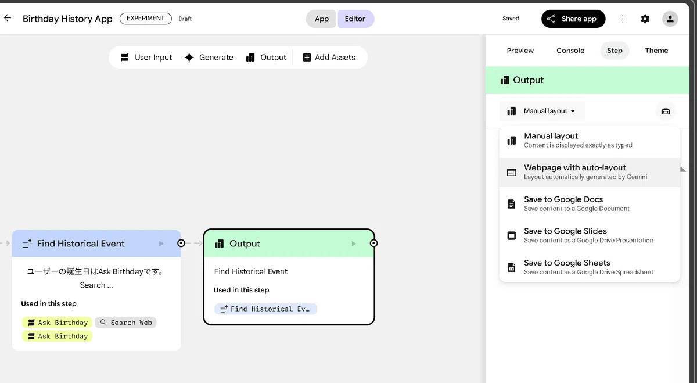
Task: Switch to App view
Action: (x=322, y=19)
